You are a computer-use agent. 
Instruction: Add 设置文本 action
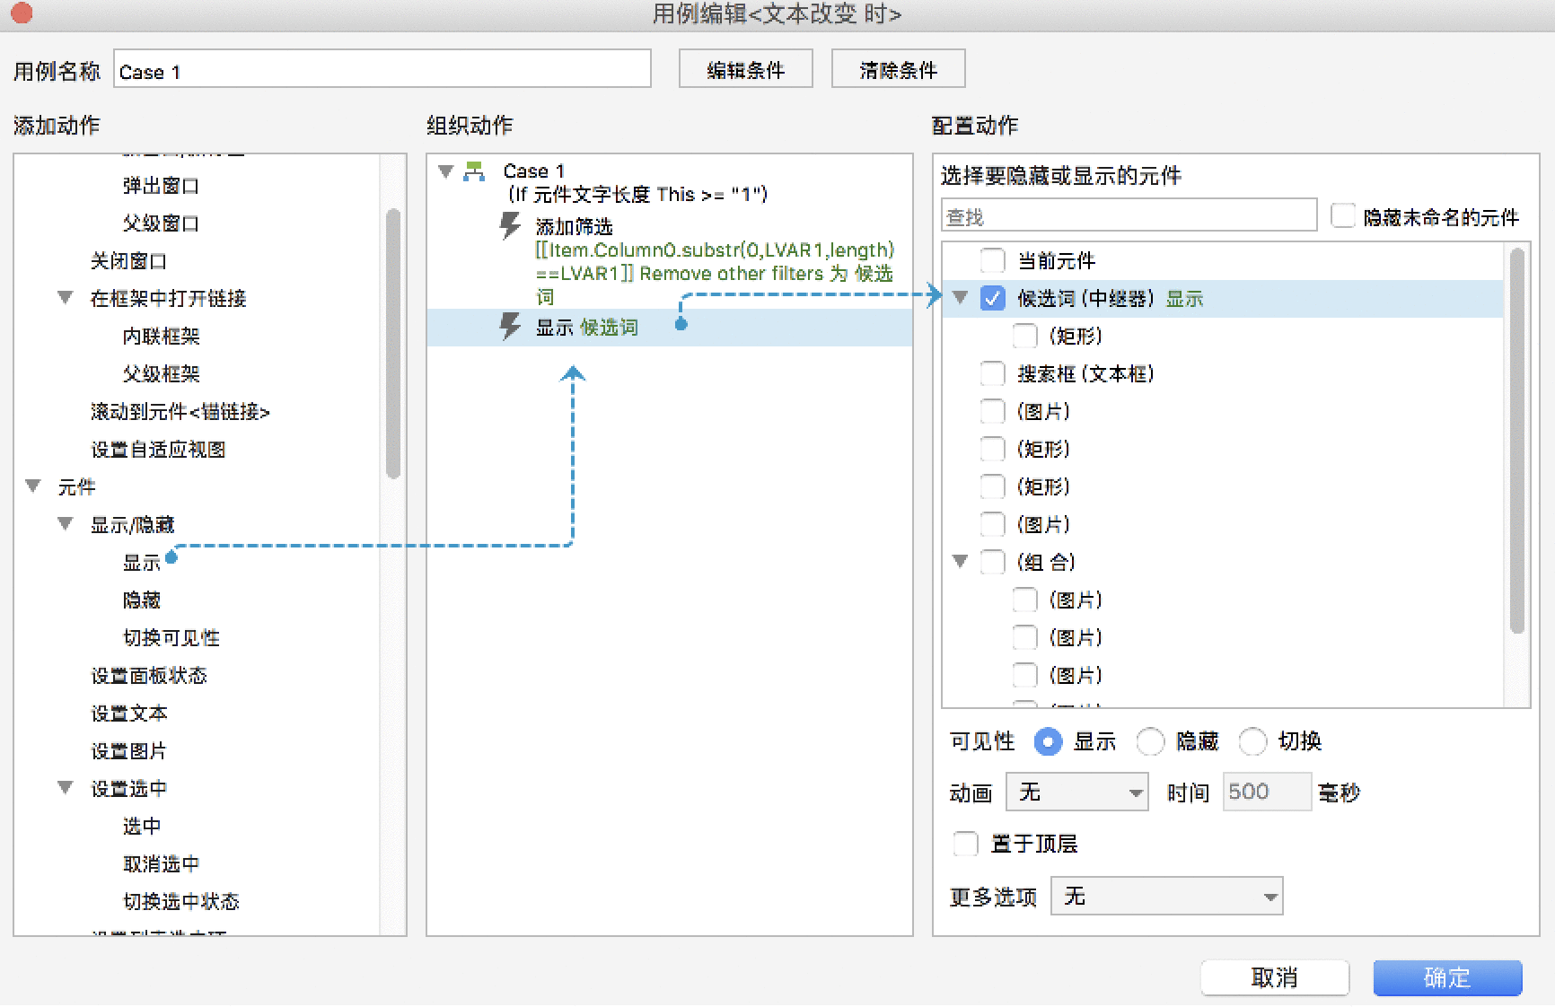coord(128,714)
